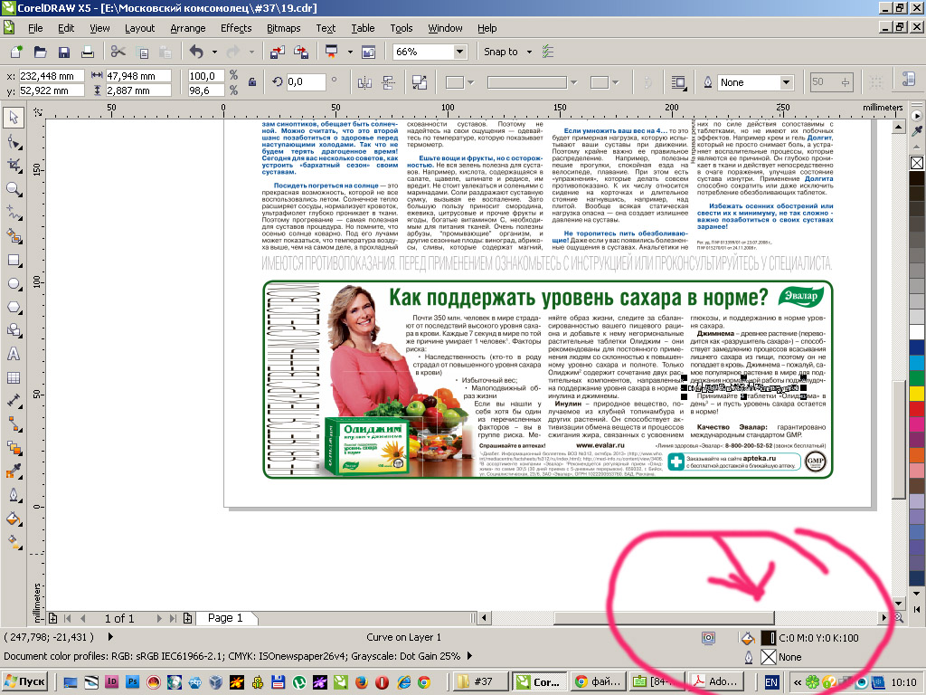926x695 pixels.
Task: Select the Page 1 tab
Action: 225,617
